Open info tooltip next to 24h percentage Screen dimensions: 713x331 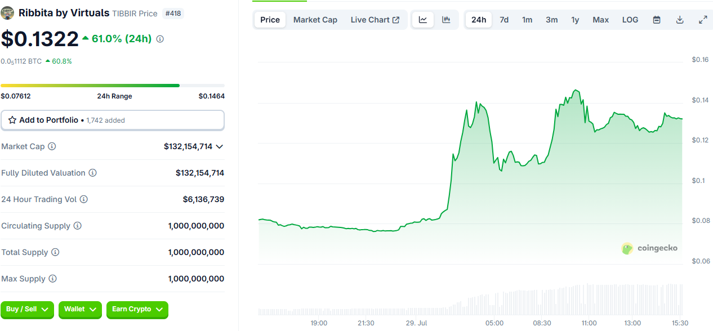pos(160,39)
